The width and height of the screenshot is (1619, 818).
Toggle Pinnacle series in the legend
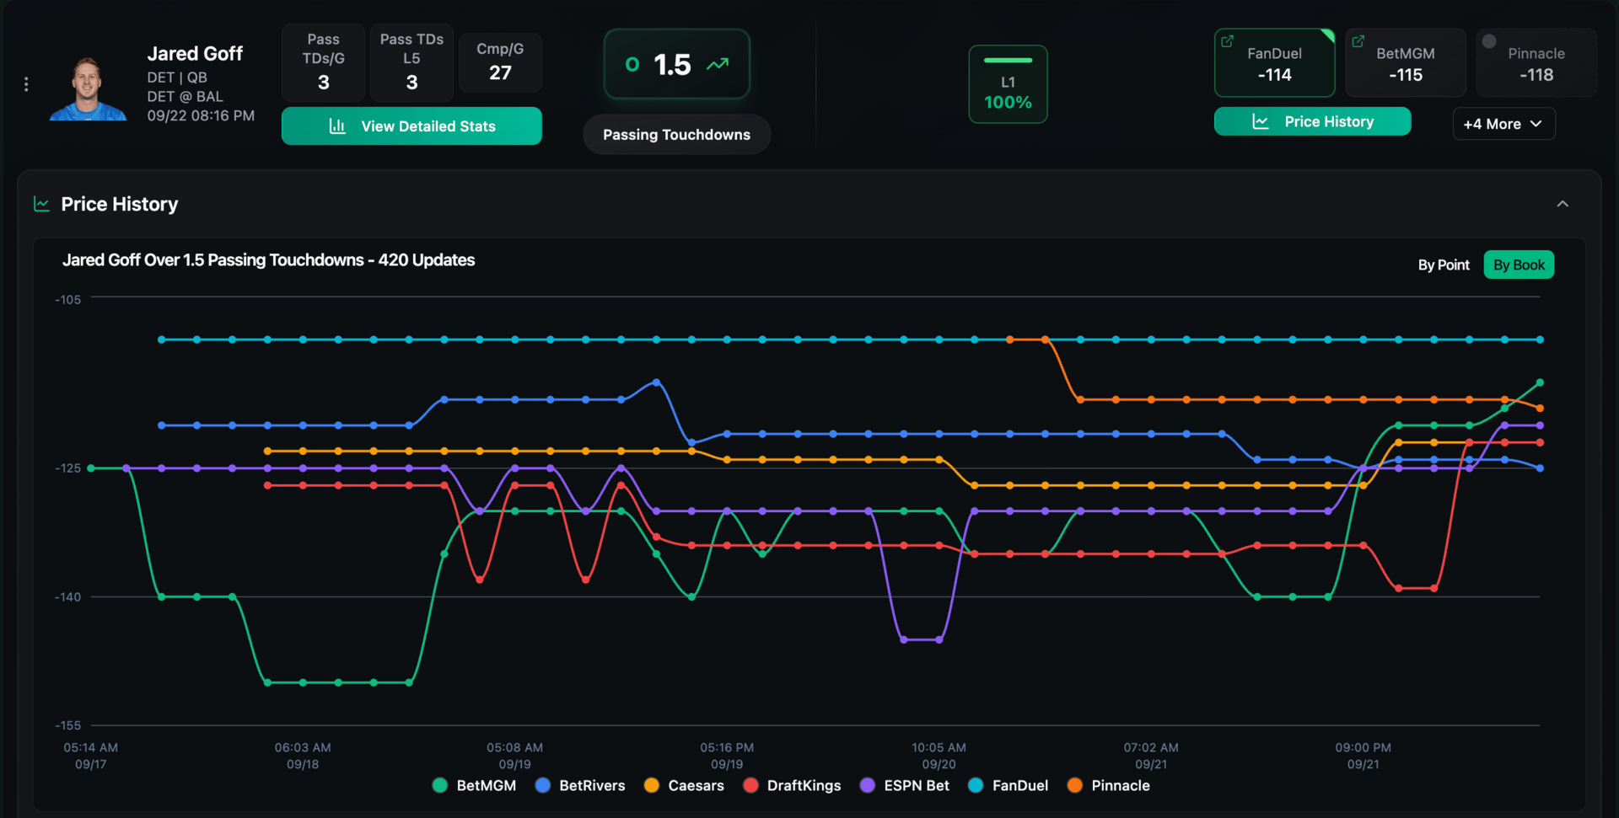click(x=1108, y=785)
